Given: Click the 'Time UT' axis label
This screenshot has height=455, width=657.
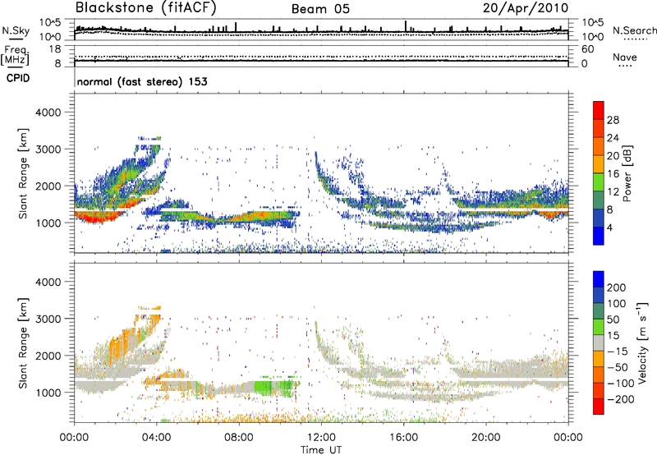Looking at the screenshot, I should [x=321, y=449].
